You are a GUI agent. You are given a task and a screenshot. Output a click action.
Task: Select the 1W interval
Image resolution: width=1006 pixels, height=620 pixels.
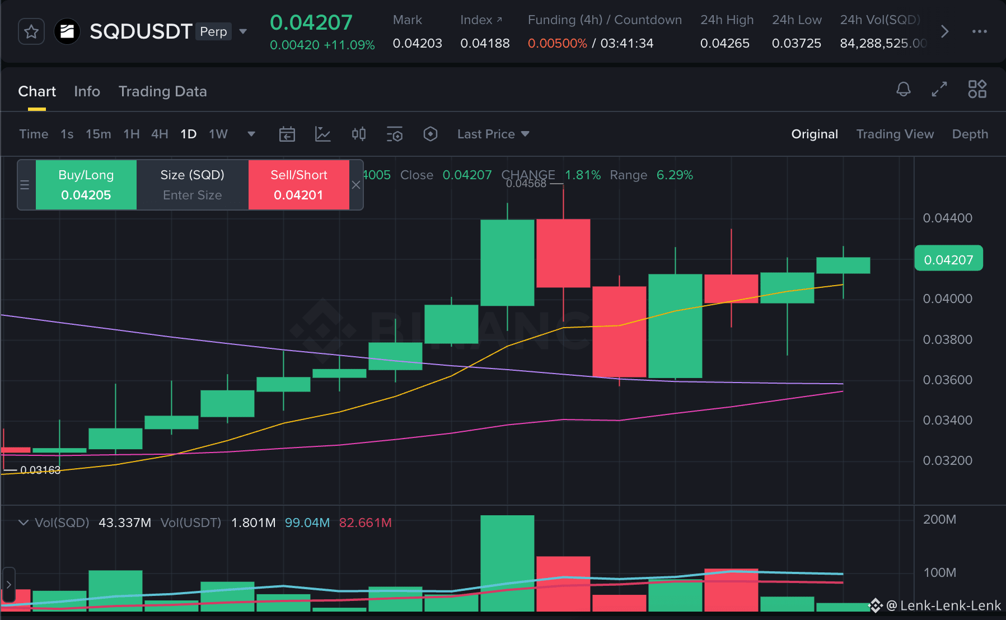[x=218, y=134]
